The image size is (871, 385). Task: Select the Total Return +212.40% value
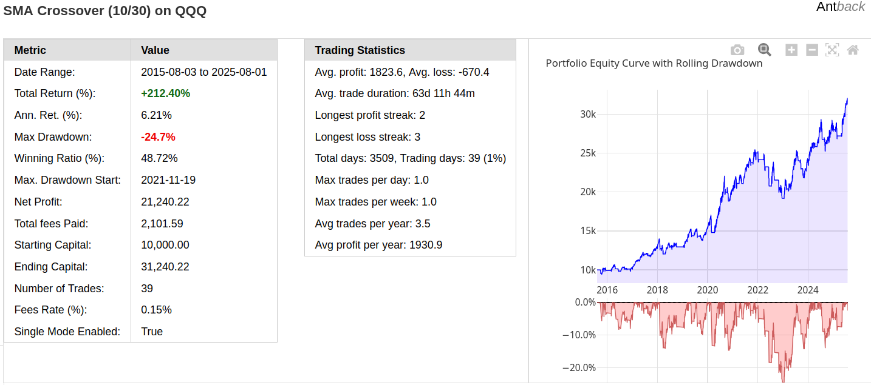pos(166,93)
